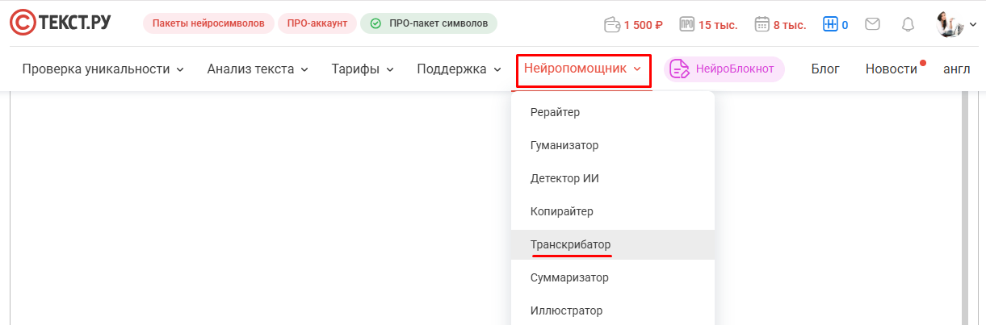986x325 pixels.
Task: Expand the Тарифы dropdown menu
Action: 363,69
